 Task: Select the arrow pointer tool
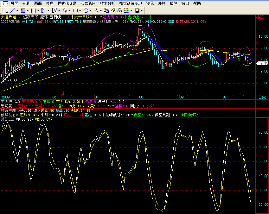(x=6, y=10)
